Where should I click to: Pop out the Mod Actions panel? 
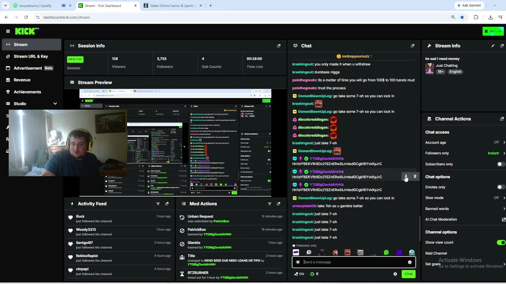pos(278,204)
